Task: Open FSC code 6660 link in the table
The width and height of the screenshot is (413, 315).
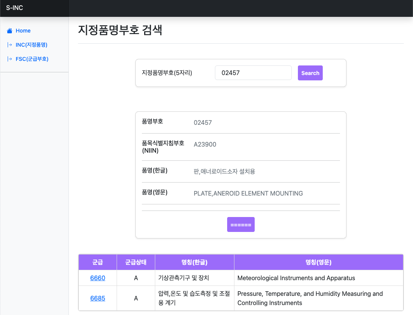Action: point(98,278)
